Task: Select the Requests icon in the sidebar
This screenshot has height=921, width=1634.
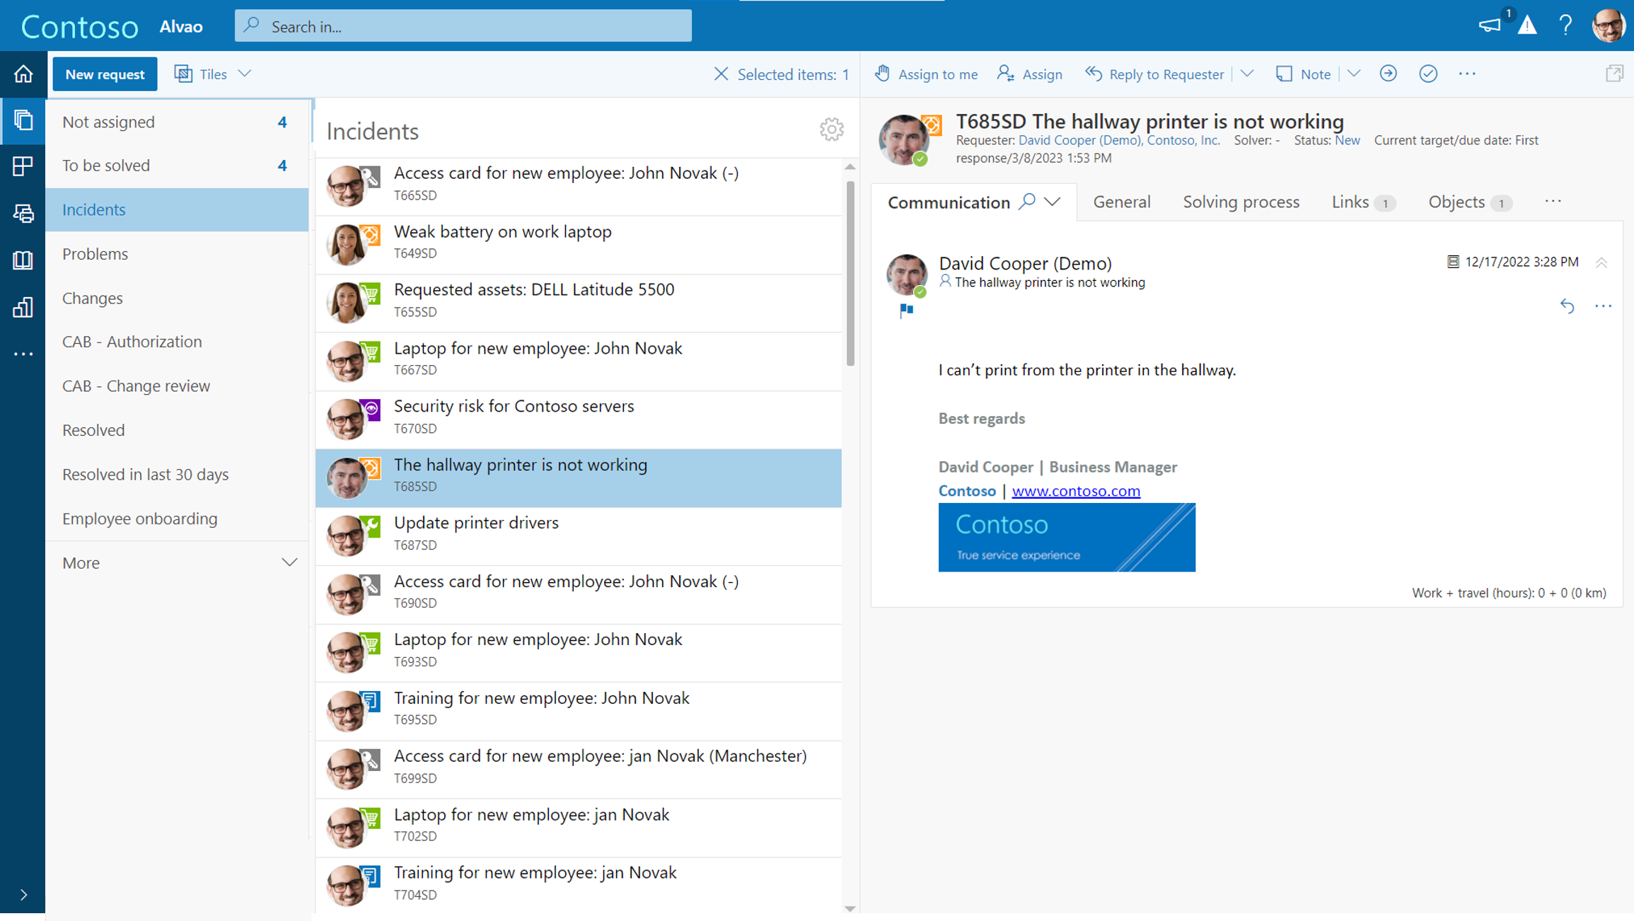Action: 23,120
